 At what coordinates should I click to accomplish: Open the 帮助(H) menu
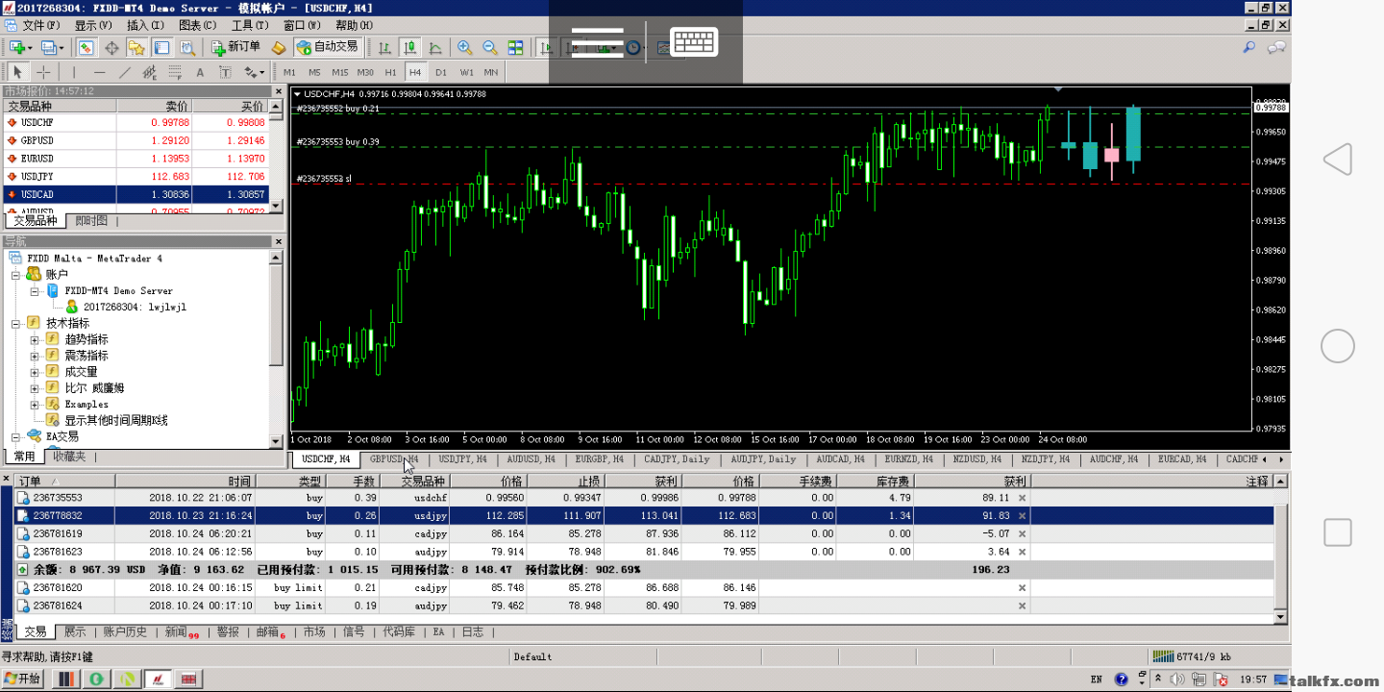click(355, 25)
